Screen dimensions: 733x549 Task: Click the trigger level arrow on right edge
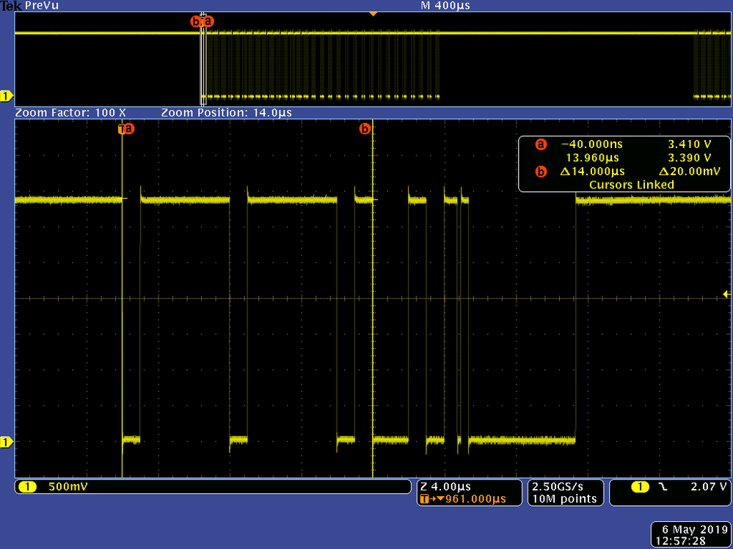pyautogui.click(x=727, y=294)
